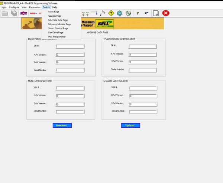Click the Upload button
Image resolution: width=223 pixels, height=183 pixels.
pyautogui.click(x=130, y=125)
